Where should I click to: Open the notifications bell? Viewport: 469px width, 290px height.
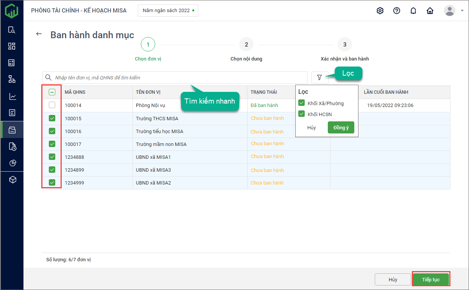413,11
